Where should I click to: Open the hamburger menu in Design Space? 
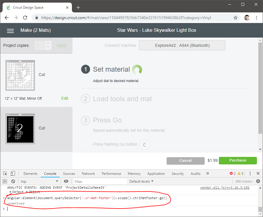click(x=10, y=31)
